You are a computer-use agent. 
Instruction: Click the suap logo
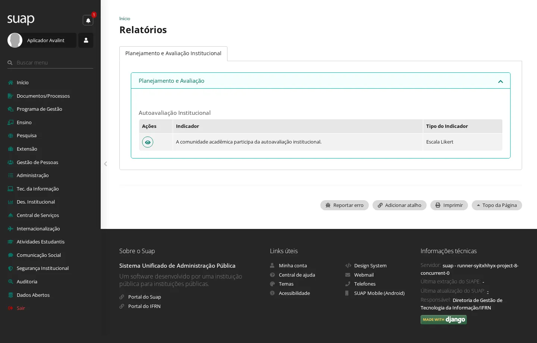pyautogui.click(x=21, y=19)
